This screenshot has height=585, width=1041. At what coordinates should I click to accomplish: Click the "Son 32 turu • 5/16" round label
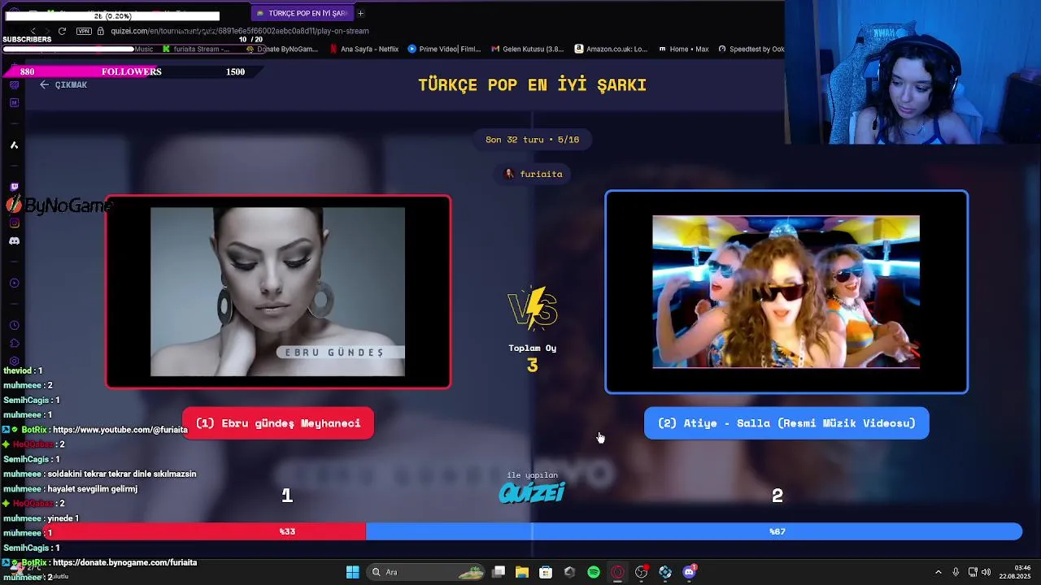pyautogui.click(x=533, y=140)
